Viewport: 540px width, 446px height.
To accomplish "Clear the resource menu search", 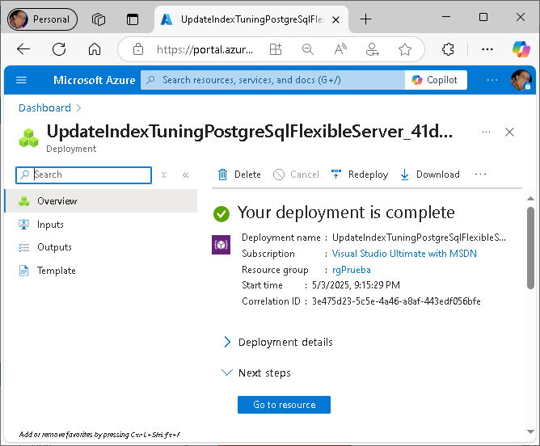I will (163, 175).
